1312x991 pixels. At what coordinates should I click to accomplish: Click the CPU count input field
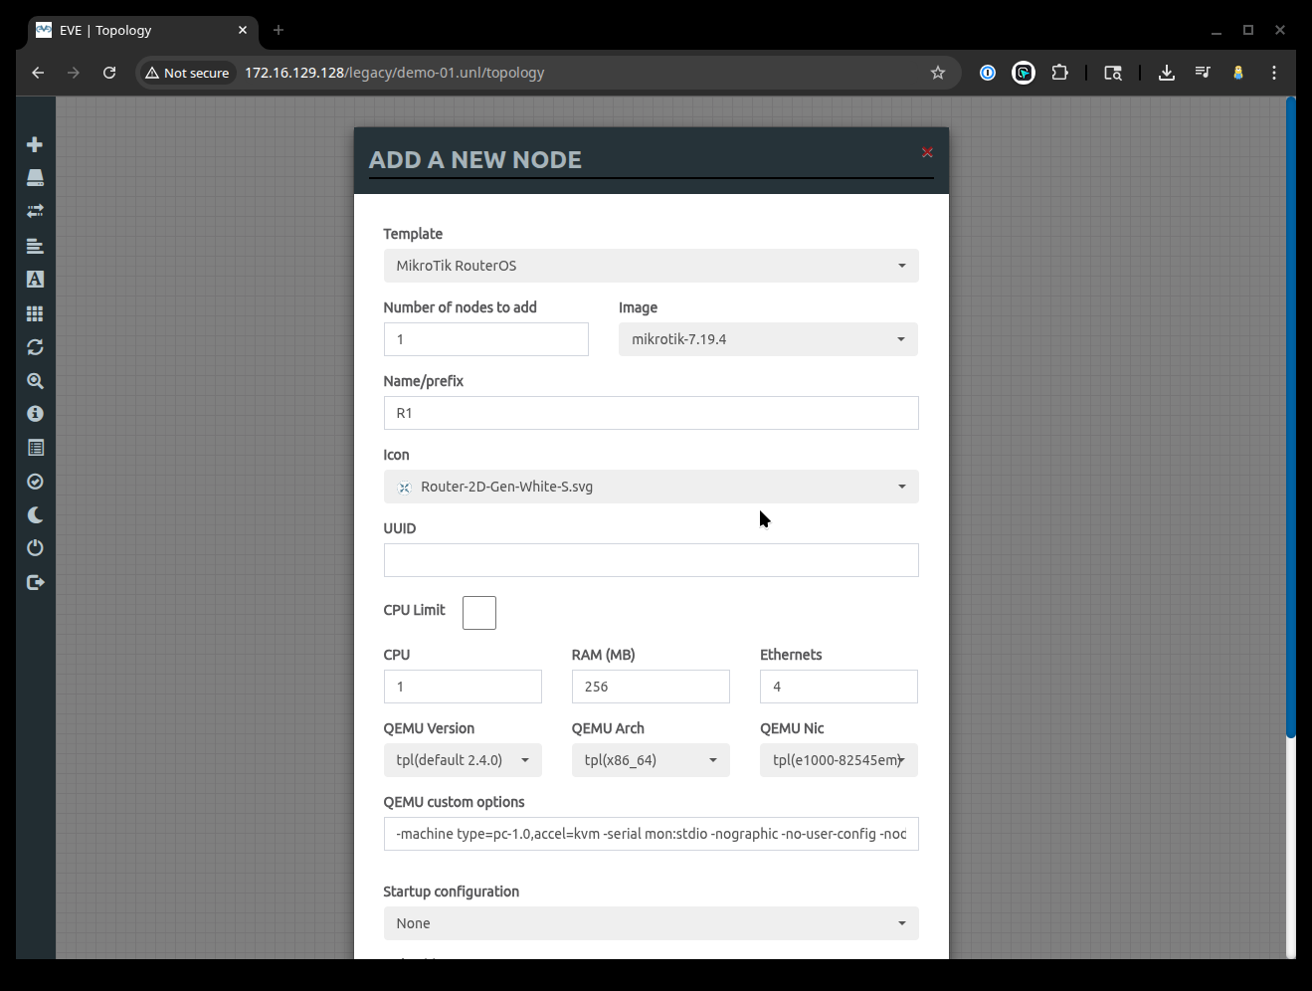click(463, 687)
